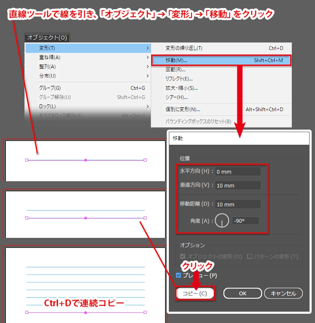Click the OK button in 移動 dialog
This screenshot has height=323, width=315.
[x=243, y=293]
